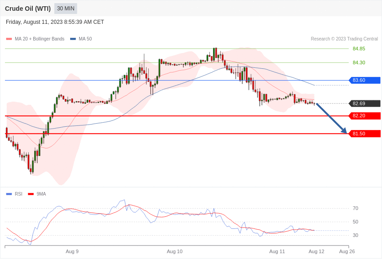Viewport: 382px width, 259px height.
Task: Click the red 81.50 target price tag
Action: (x=364, y=134)
